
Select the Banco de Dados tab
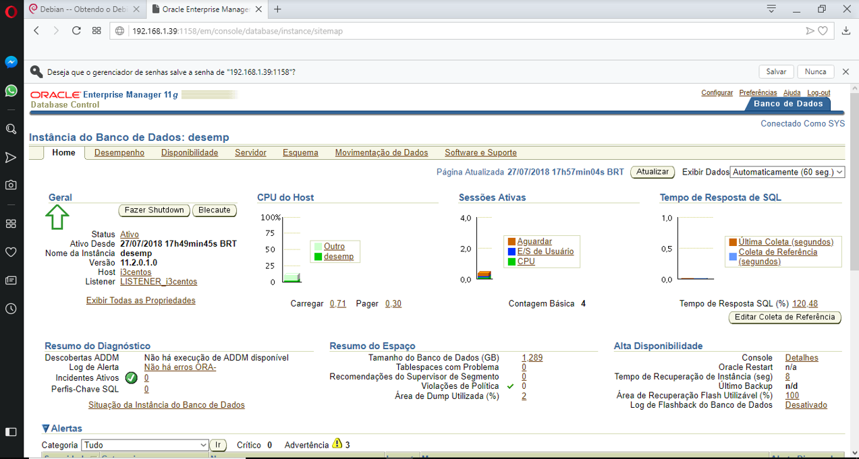coord(788,104)
